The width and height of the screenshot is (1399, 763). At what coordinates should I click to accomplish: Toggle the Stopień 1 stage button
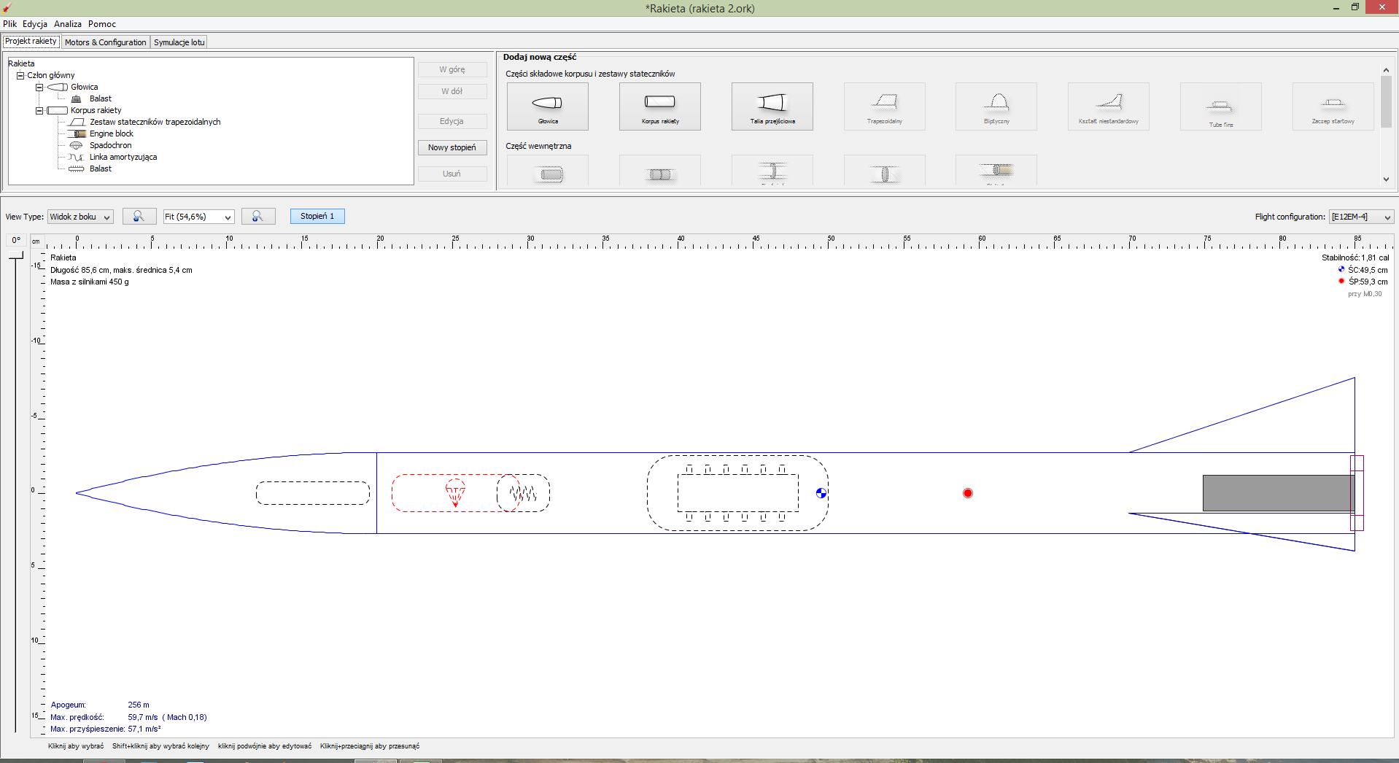point(317,217)
